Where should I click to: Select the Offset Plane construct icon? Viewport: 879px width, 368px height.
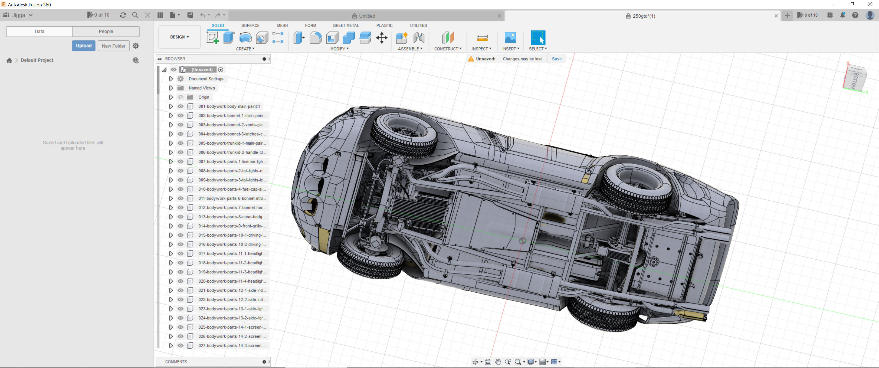[x=448, y=38]
